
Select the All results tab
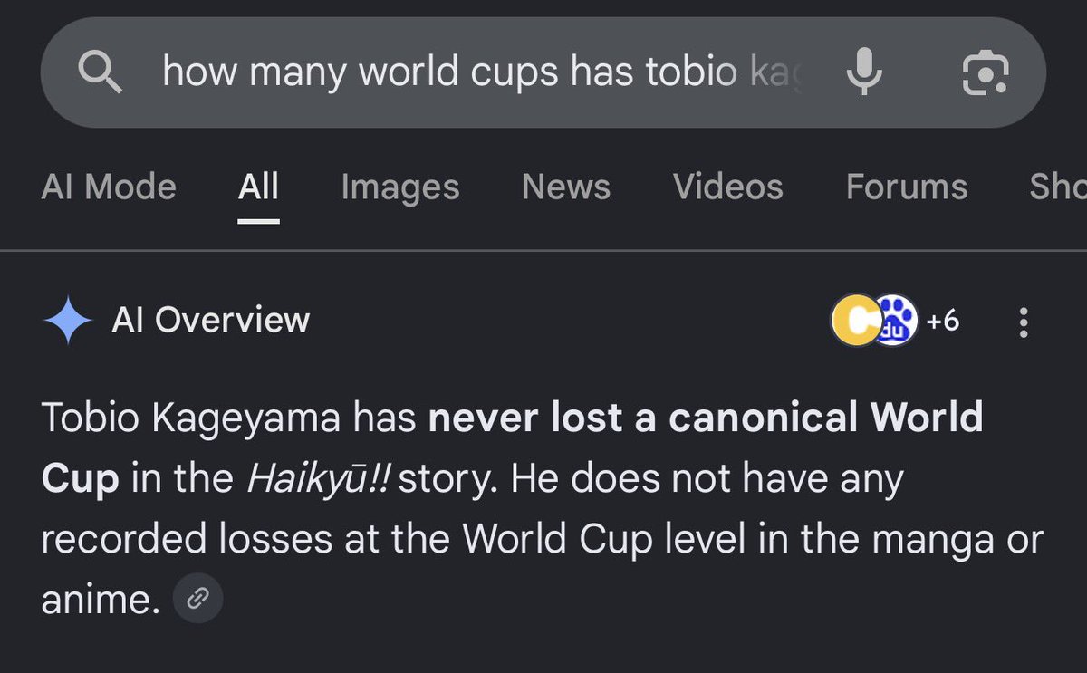coord(258,187)
